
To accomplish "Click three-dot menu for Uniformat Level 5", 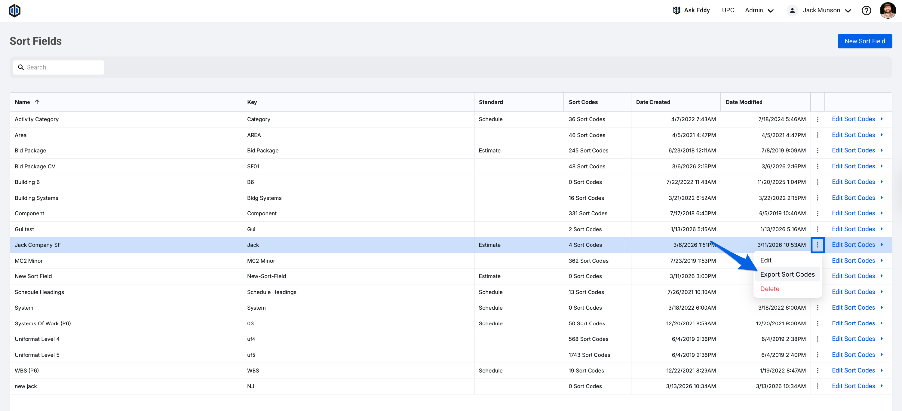I will [818, 355].
